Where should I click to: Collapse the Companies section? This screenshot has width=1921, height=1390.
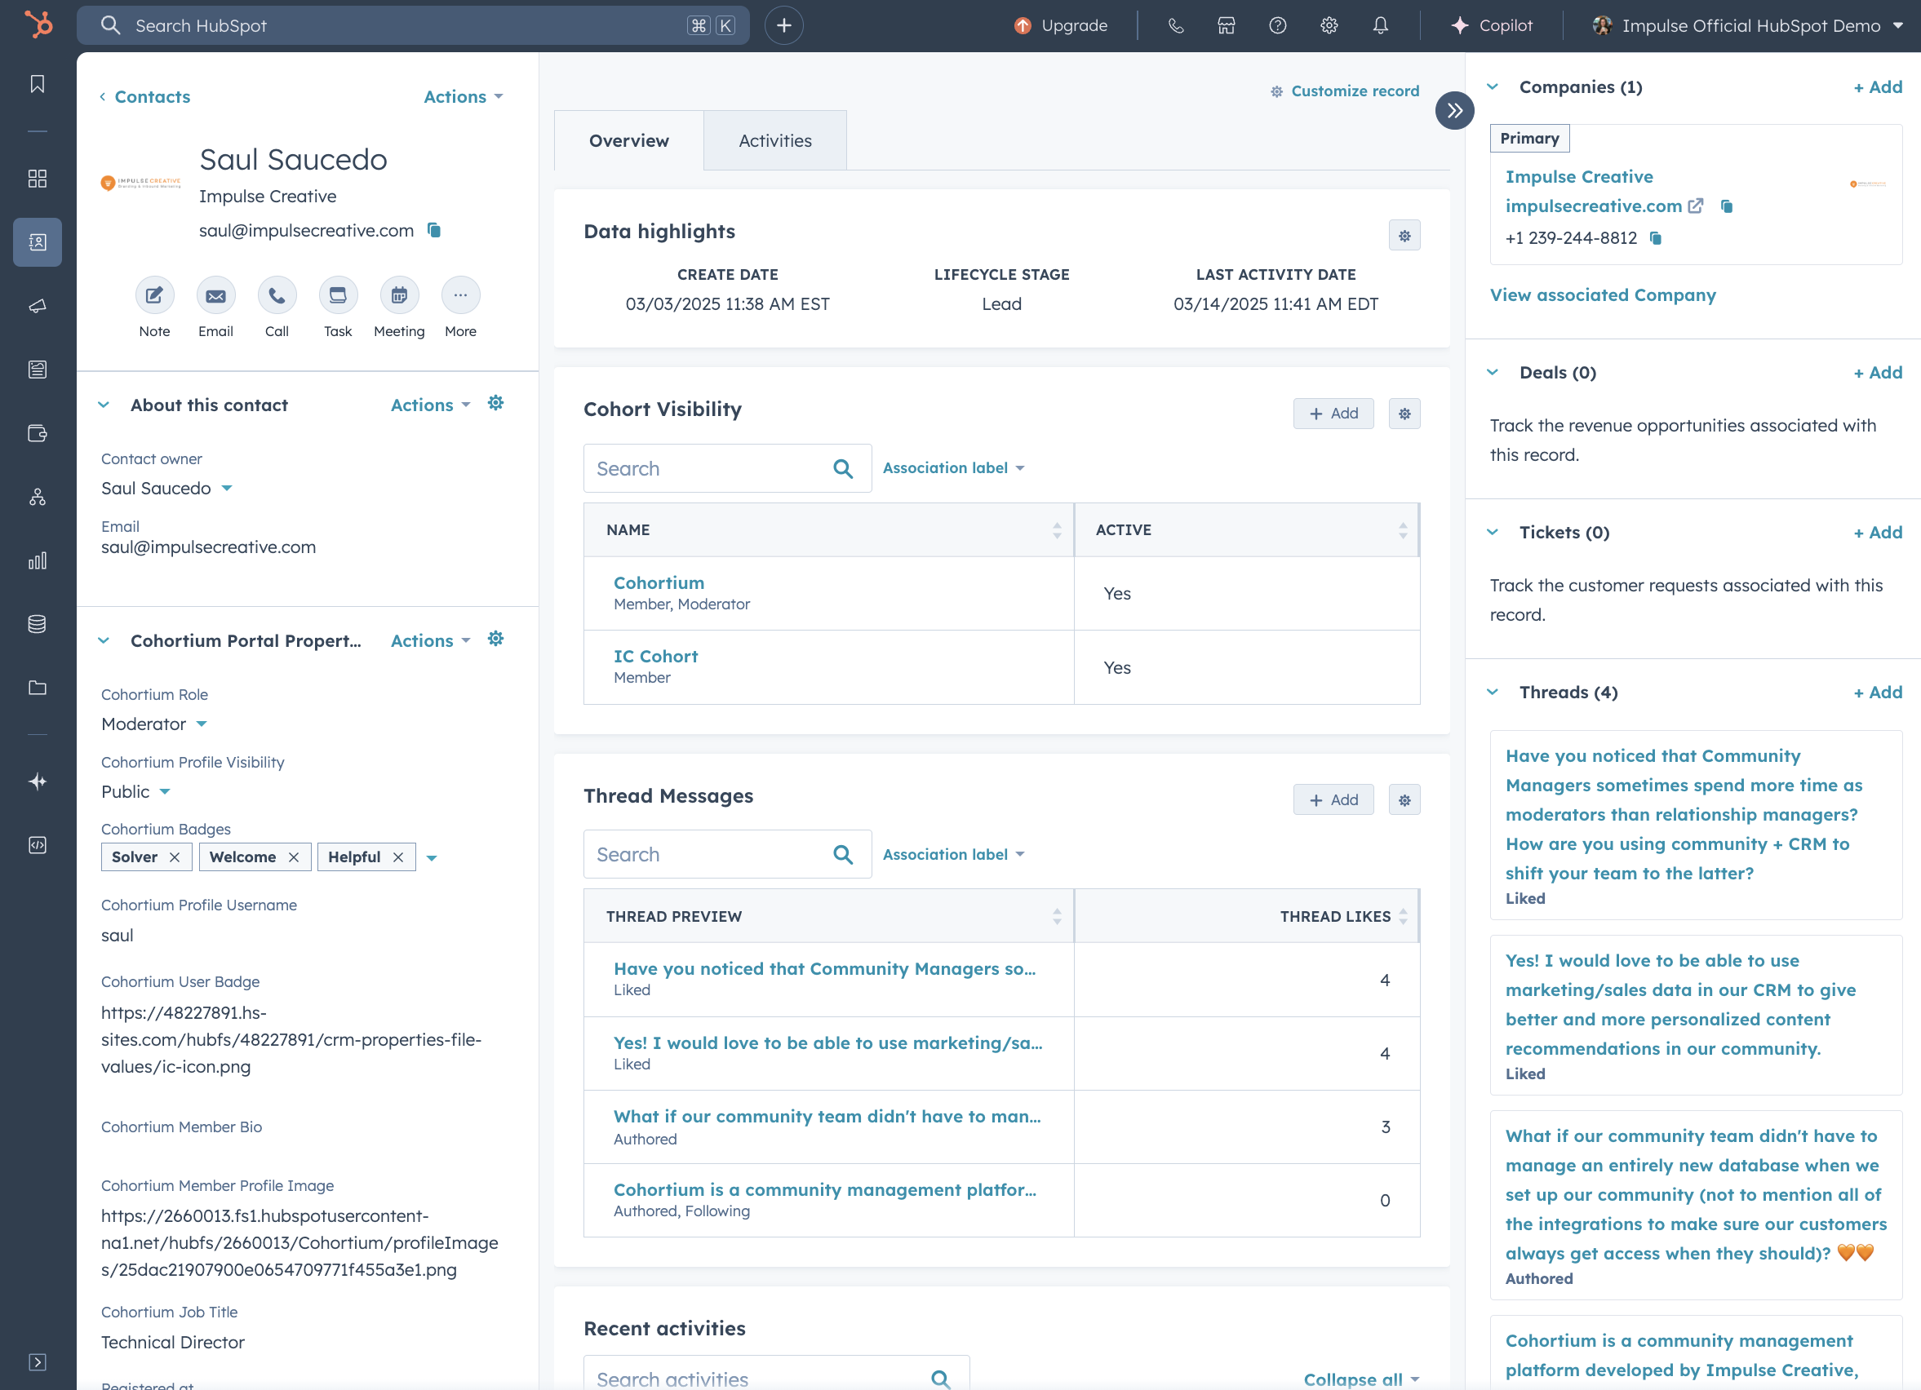pyautogui.click(x=1493, y=86)
